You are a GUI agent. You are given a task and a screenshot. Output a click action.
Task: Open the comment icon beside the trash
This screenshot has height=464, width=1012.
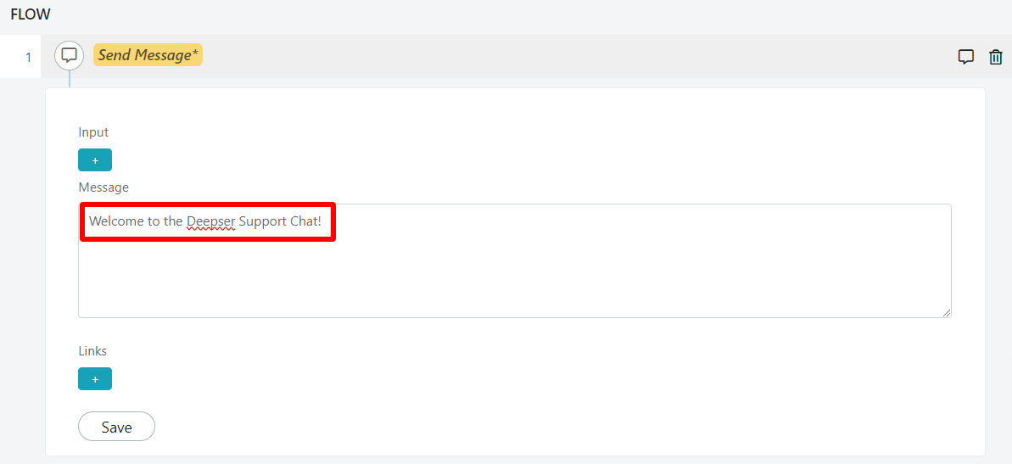965,57
